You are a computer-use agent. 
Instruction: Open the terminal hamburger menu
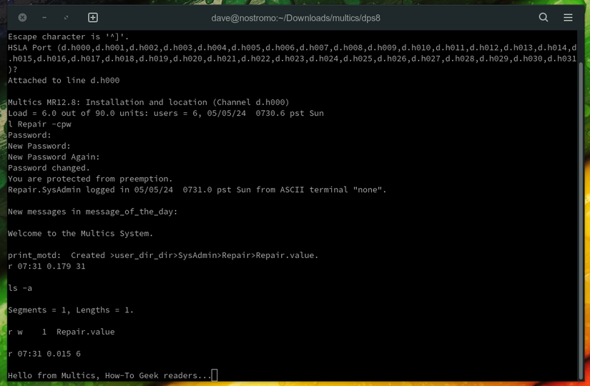click(x=568, y=17)
